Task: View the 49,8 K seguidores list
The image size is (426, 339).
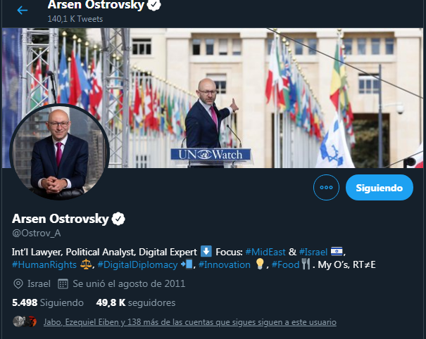Action: 136,302
